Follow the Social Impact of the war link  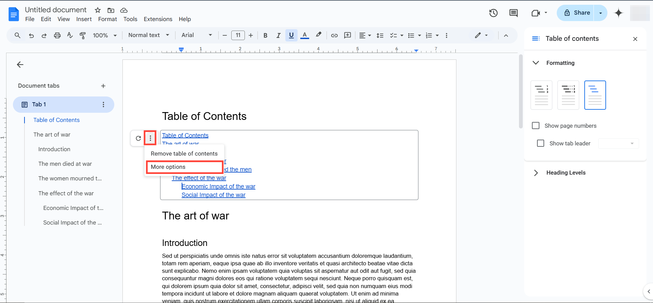[x=213, y=195]
